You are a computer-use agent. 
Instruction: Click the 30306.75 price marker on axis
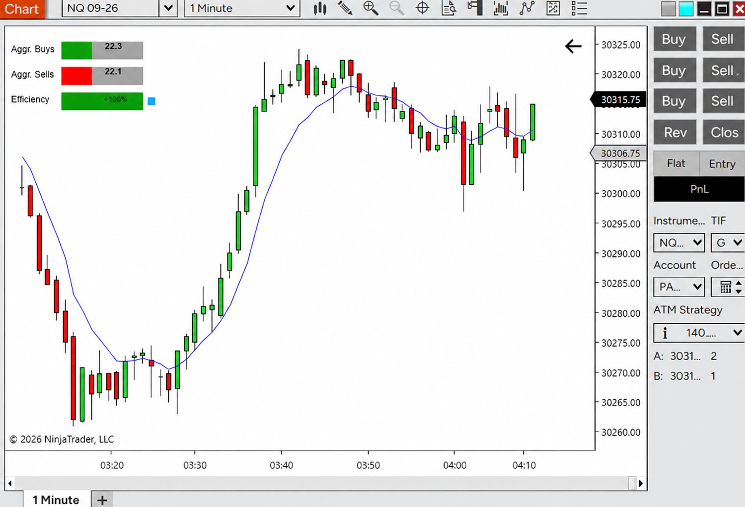[x=619, y=153]
